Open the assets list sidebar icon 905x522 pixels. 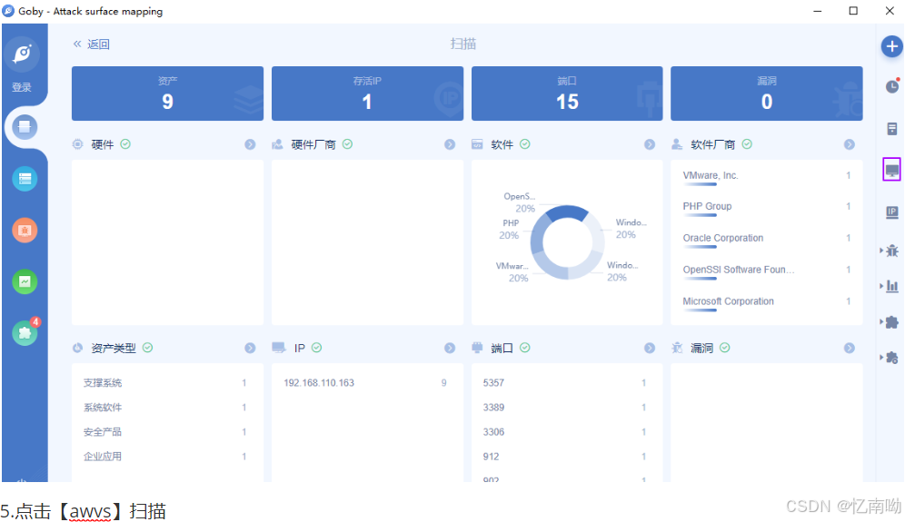coord(25,179)
